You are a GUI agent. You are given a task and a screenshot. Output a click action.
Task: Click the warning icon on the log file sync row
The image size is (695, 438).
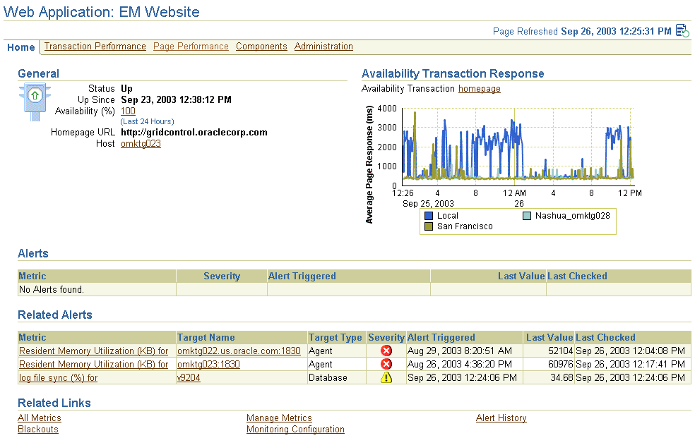pos(386,377)
